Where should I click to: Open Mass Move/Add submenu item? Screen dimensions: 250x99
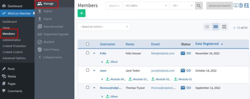54,27
